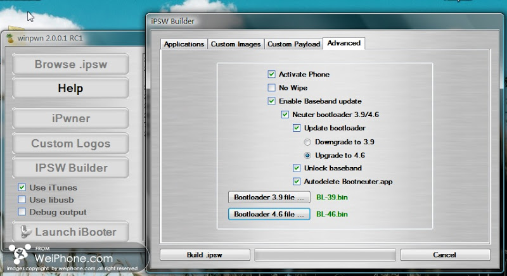Screen dimensions: 507x276
Task: Uncheck Neuter bootloader 3.9/4.6
Action: [285, 115]
